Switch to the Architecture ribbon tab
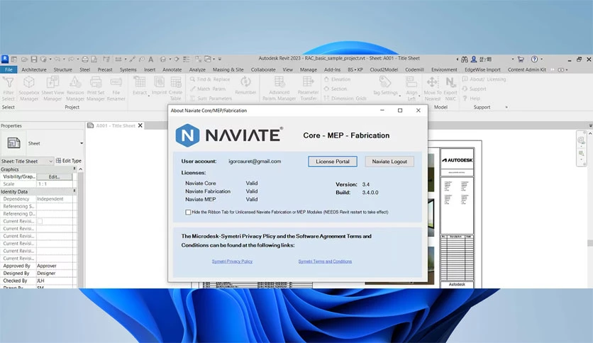 [x=33, y=69]
